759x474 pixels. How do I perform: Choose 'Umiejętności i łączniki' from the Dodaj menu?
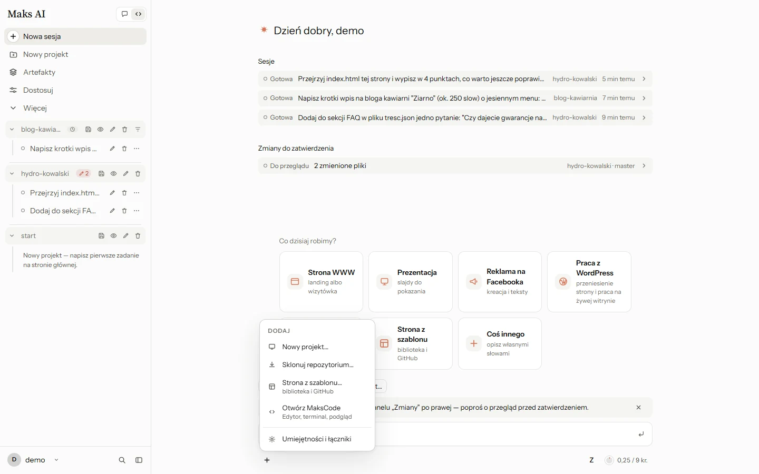pyautogui.click(x=317, y=439)
